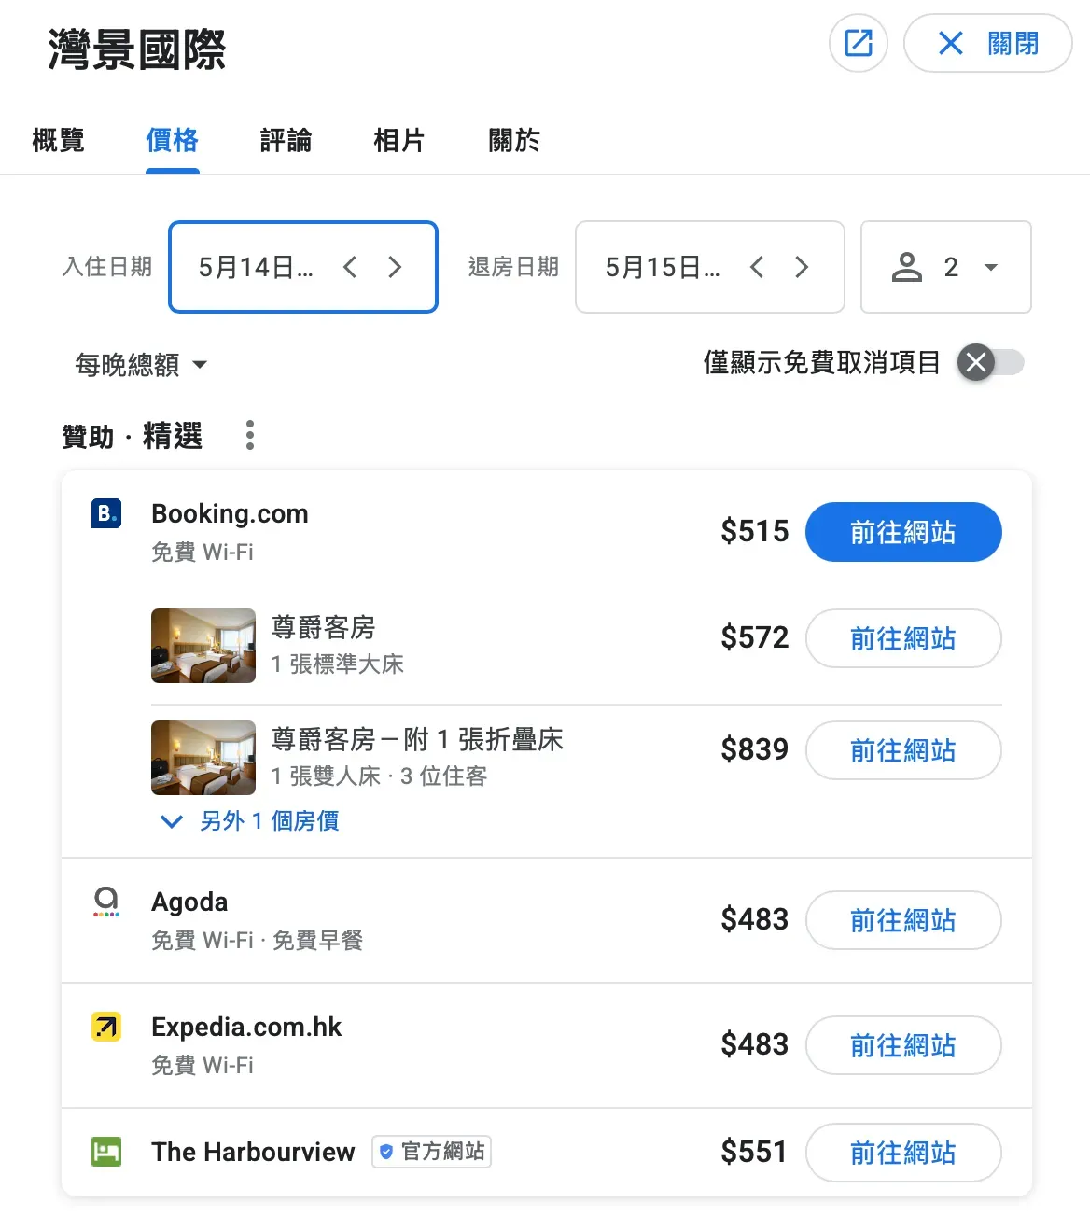Image resolution: width=1090 pixels, height=1217 pixels.
Task: Click the check-in date field 5月14日
Action: 303,267
